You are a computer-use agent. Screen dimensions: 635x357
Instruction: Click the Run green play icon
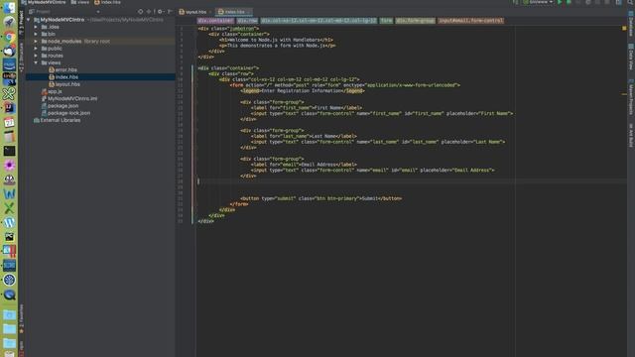tap(560, 2)
